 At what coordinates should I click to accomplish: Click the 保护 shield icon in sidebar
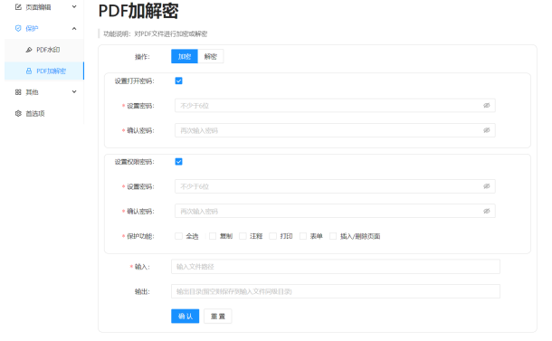point(18,29)
